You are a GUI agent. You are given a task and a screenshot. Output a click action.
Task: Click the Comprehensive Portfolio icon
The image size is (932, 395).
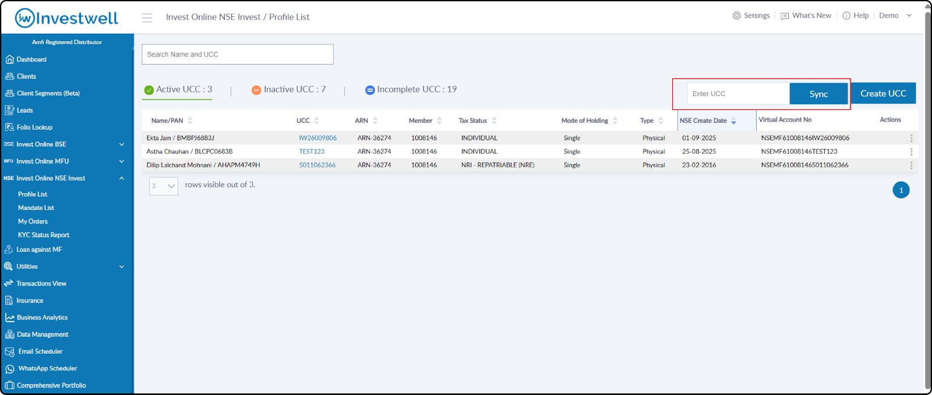pyautogui.click(x=9, y=385)
